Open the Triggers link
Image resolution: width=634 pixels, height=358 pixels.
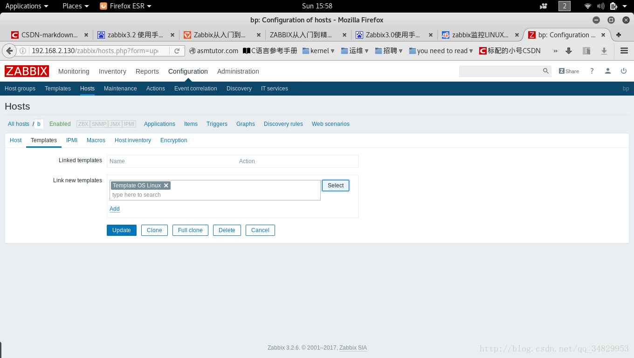(x=217, y=124)
